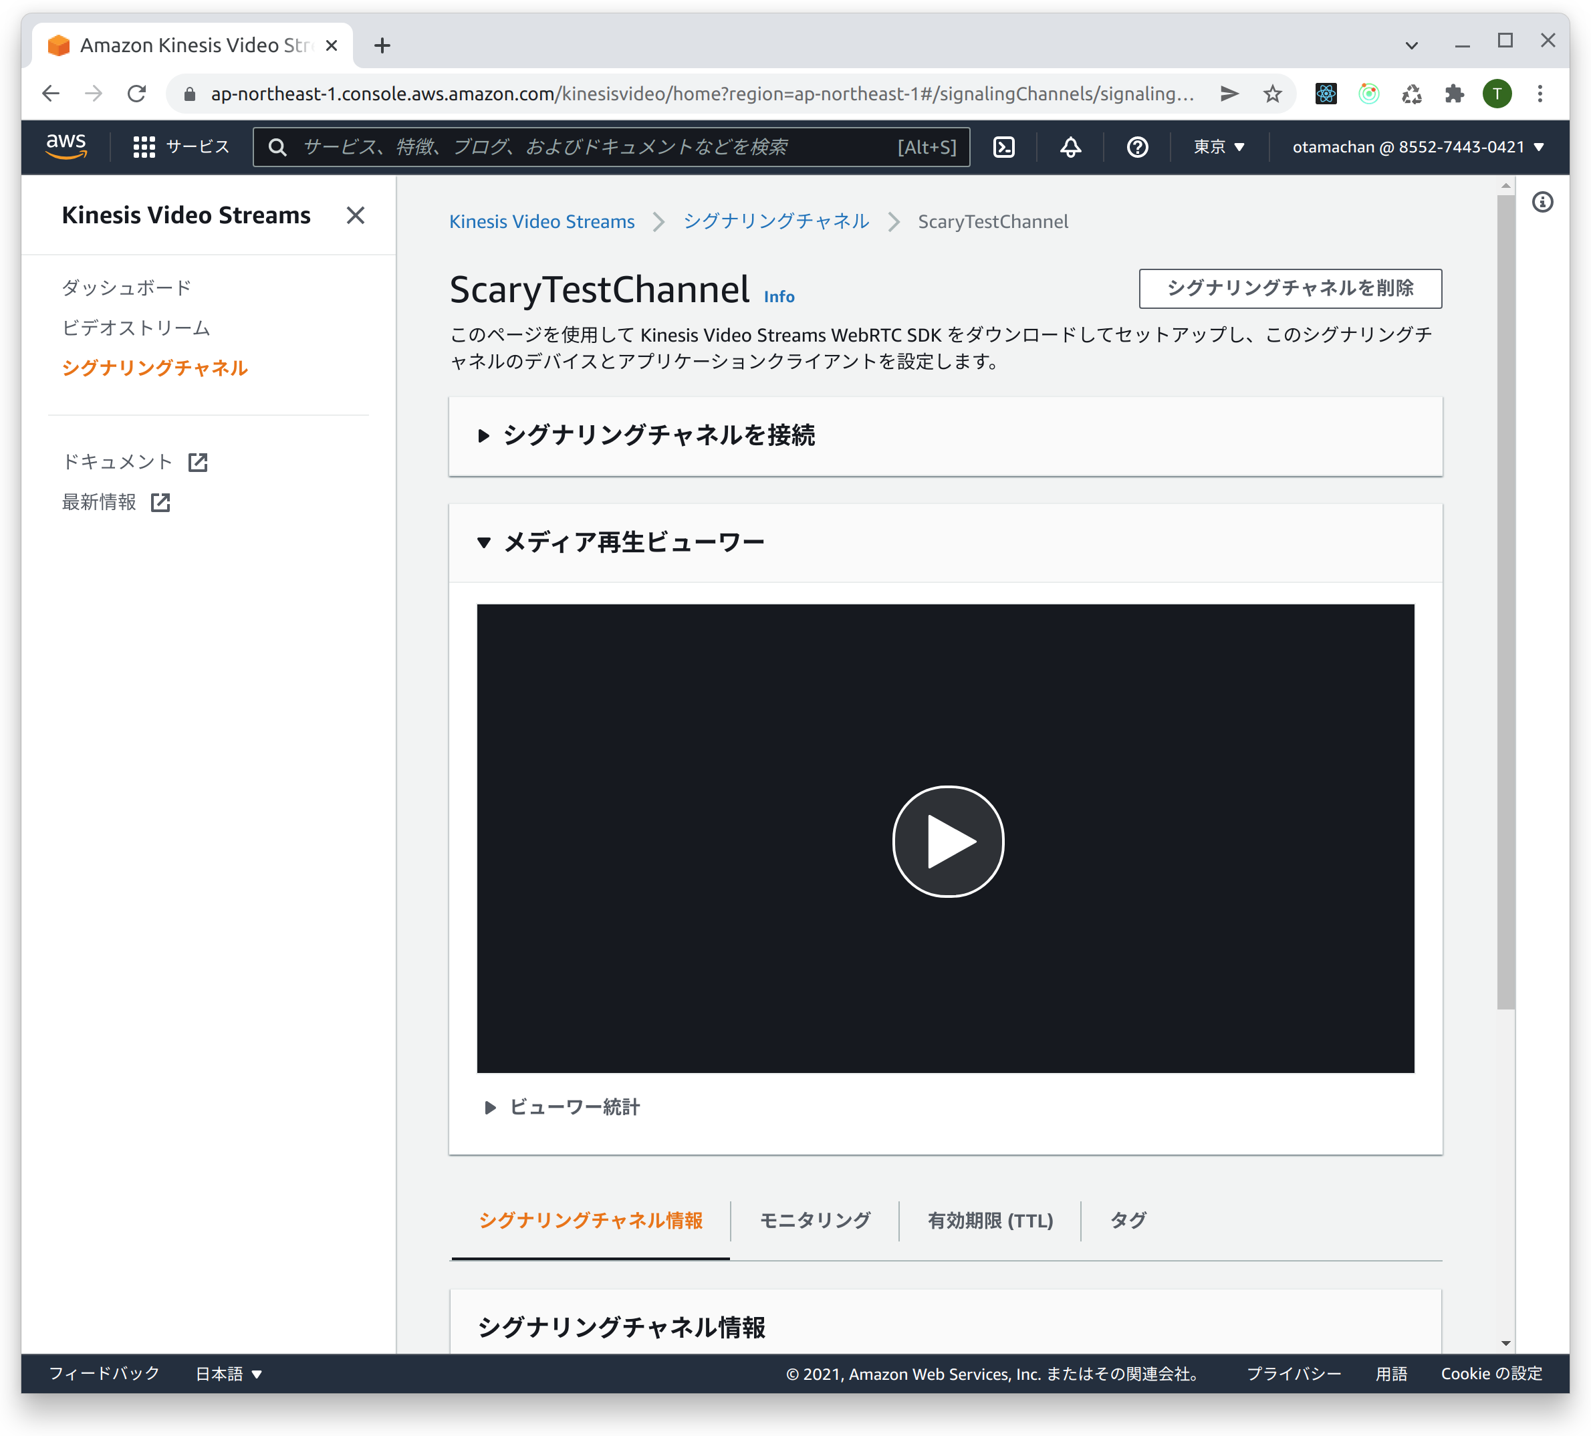
Task: Open the otamachan account dropdown
Action: click(x=1417, y=147)
